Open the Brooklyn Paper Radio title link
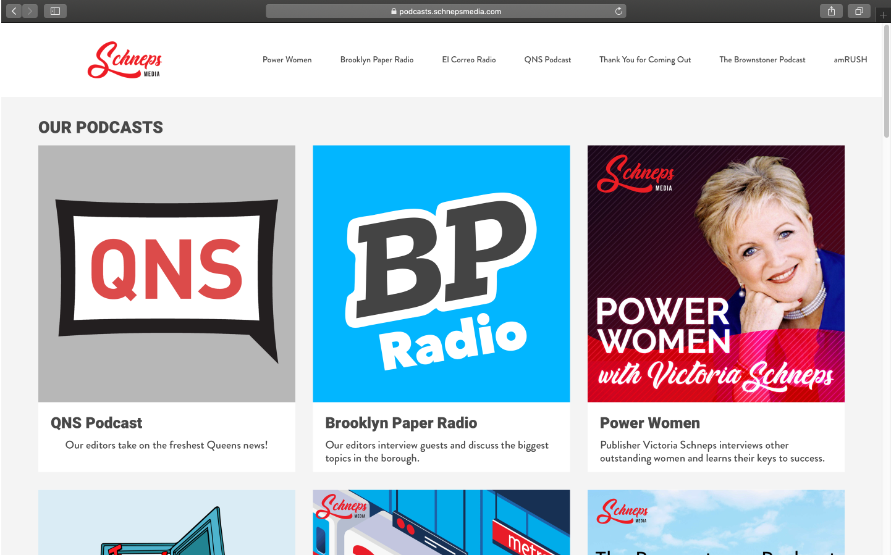The width and height of the screenshot is (891, 555). coord(401,423)
